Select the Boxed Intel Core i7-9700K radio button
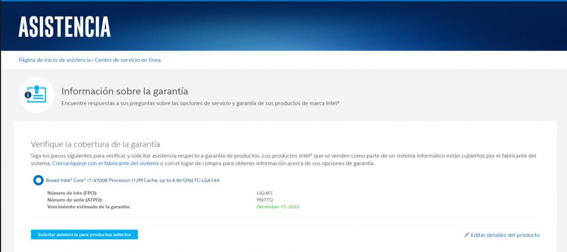 click(39, 180)
